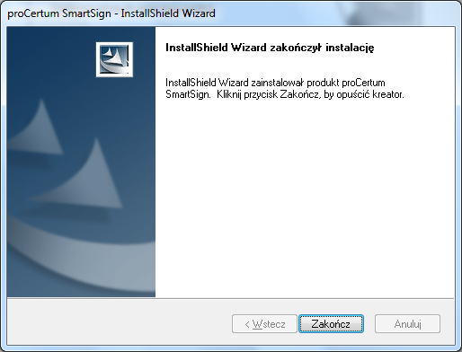Viewport: 462px width, 352px height.
Task: Click the InstallShield sail logo icon
Action: pyautogui.click(x=114, y=59)
